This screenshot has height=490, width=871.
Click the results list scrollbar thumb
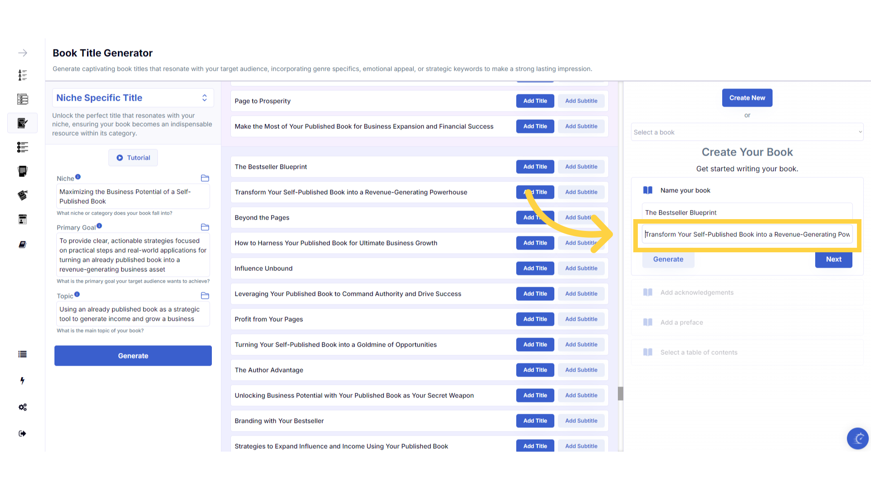(620, 393)
